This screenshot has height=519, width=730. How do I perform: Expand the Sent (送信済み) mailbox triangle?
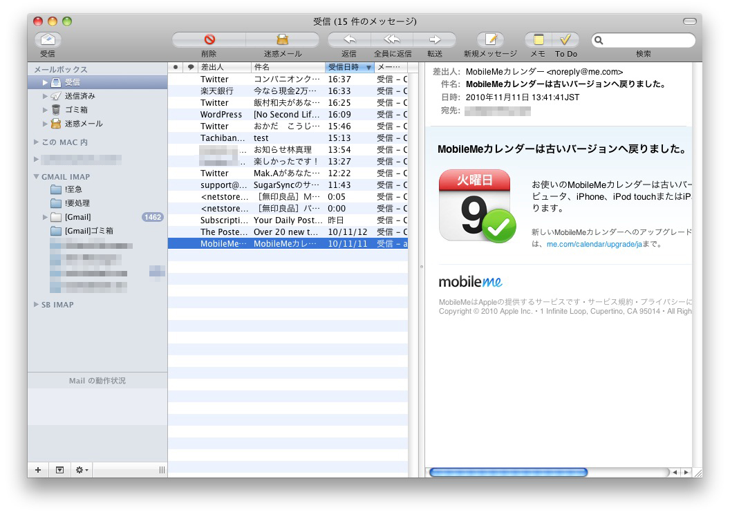tap(46, 96)
